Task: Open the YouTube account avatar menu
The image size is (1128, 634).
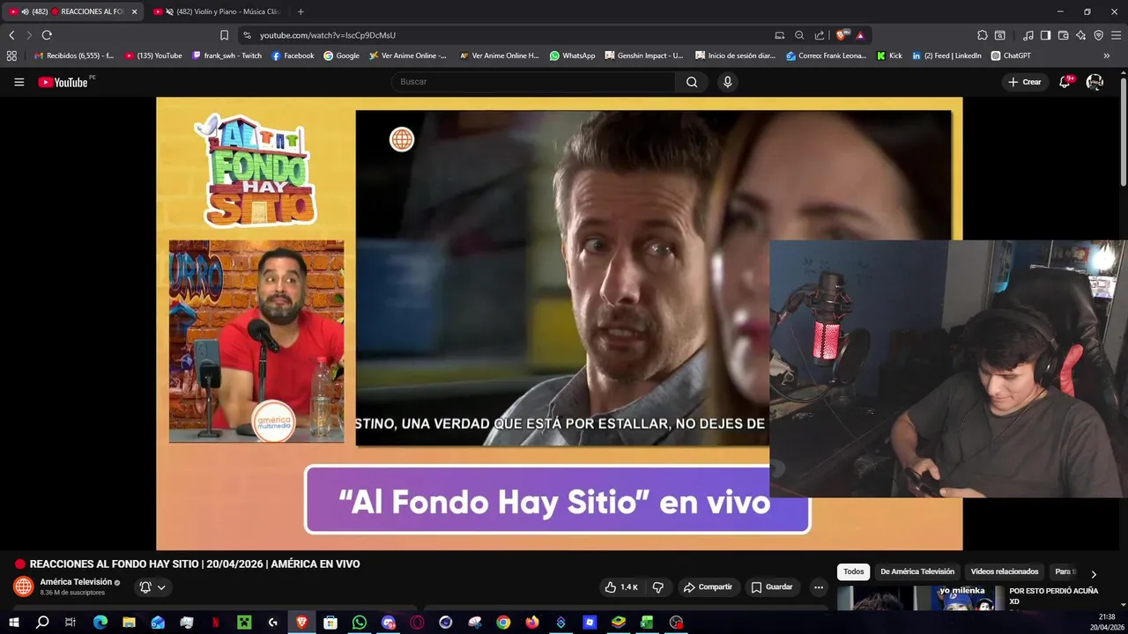Action: pyautogui.click(x=1095, y=82)
